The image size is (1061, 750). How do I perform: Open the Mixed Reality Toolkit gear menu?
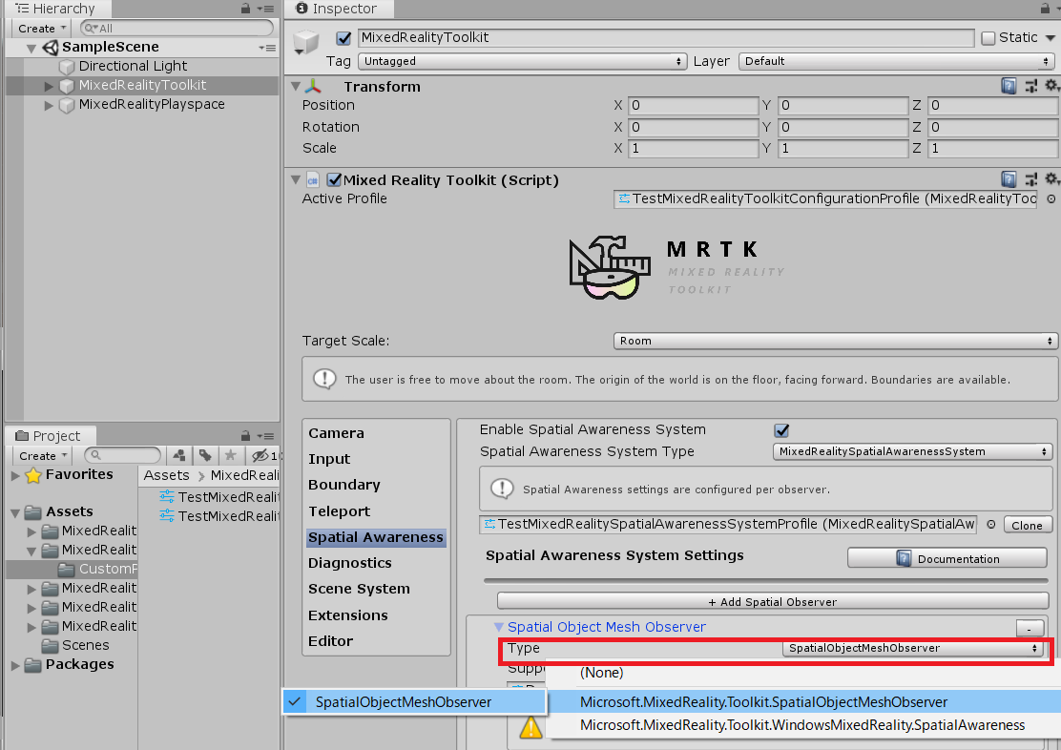pyautogui.click(x=1051, y=179)
